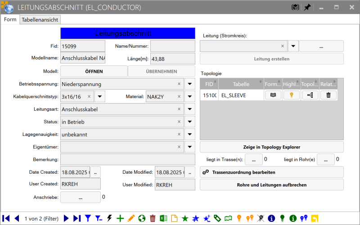Click the single orange lightbulb icon
360x225 pixels.
click(239, 218)
